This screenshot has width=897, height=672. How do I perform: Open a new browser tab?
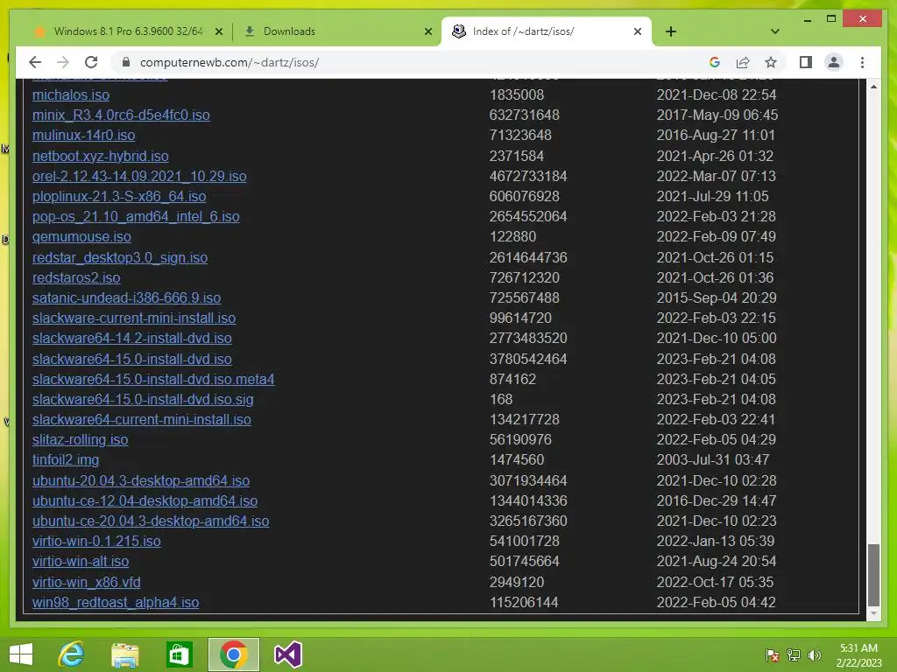(x=671, y=31)
